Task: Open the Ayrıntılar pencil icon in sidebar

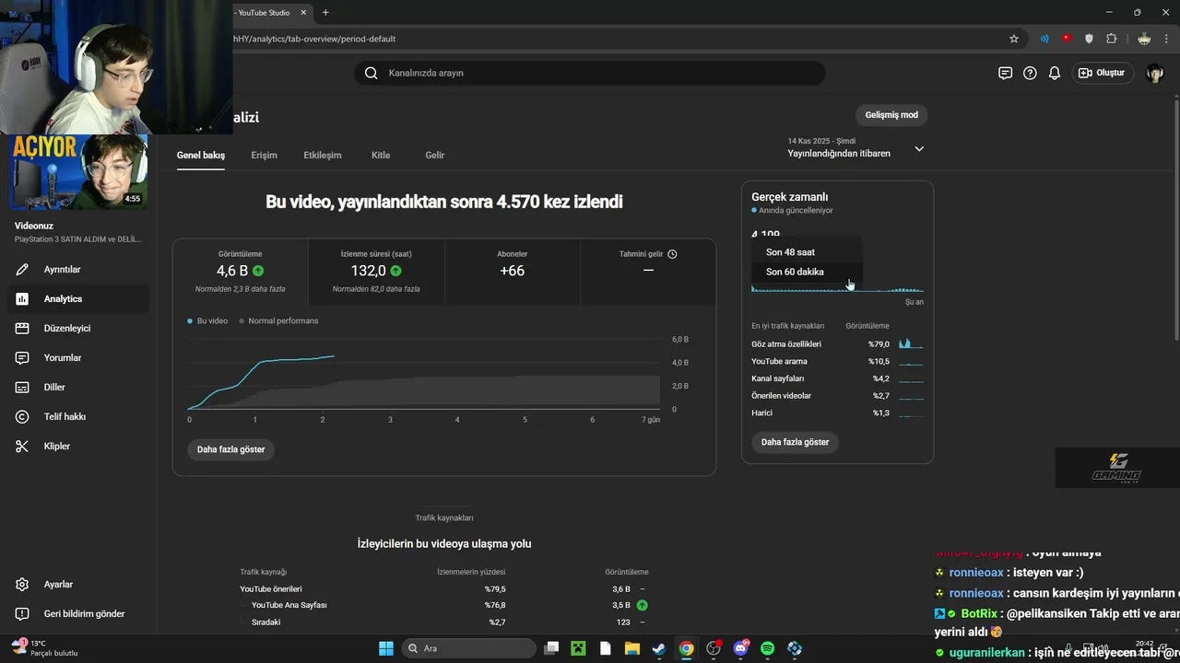Action: [x=22, y=269]
